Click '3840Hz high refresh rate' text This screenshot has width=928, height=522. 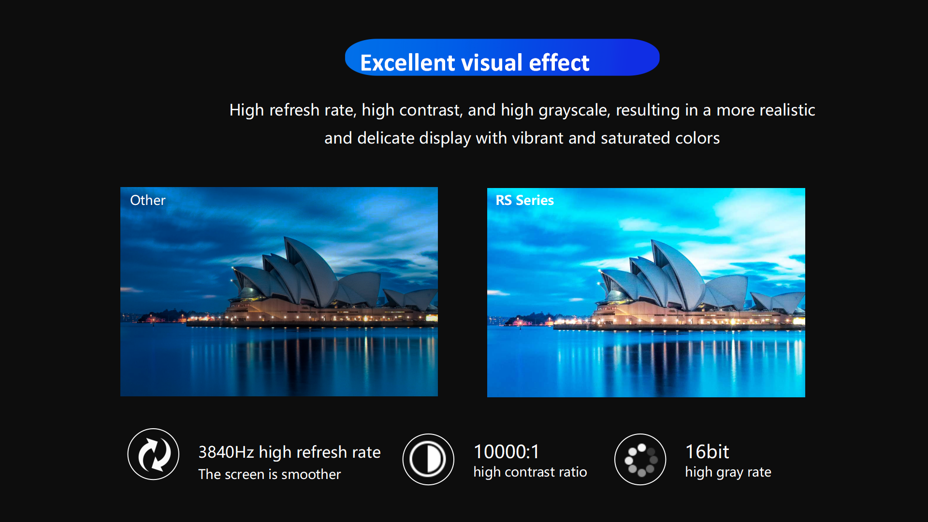(290, 452)
